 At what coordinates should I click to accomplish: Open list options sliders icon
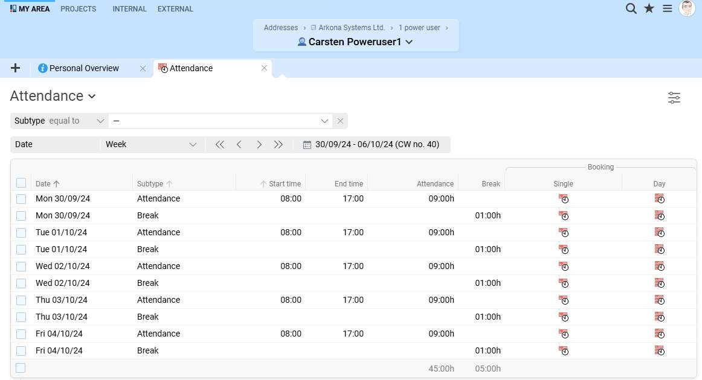click(674, 98)
